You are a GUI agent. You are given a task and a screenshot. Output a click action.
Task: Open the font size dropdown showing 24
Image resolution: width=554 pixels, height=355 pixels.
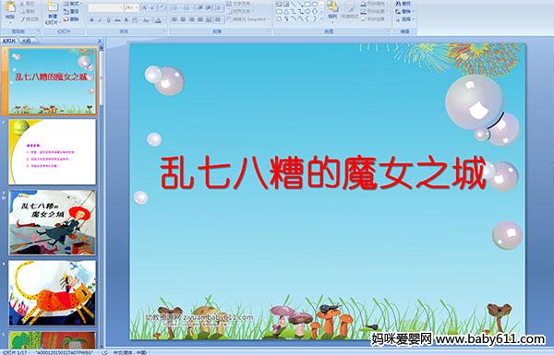click(x=131, y=7)
